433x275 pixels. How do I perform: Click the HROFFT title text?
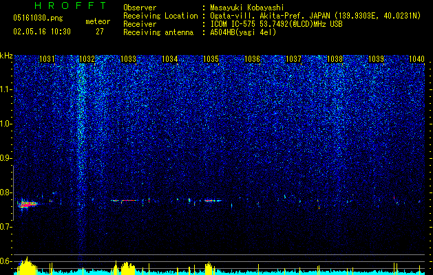pos(70,5)
